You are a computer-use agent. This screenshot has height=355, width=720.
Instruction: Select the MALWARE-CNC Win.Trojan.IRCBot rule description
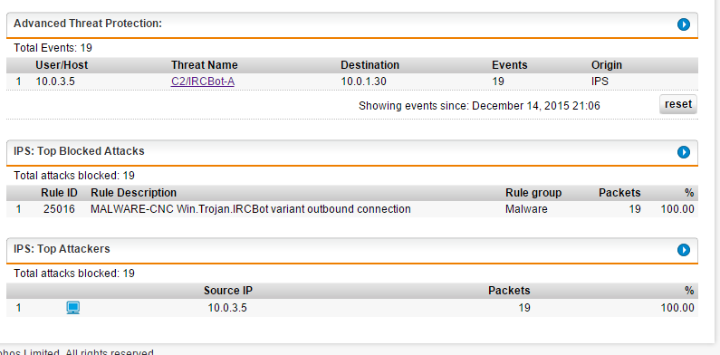(x=251, y=209)
